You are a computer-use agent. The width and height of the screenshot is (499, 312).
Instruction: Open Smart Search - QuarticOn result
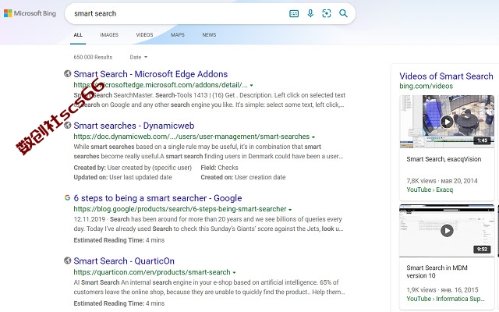124,261
